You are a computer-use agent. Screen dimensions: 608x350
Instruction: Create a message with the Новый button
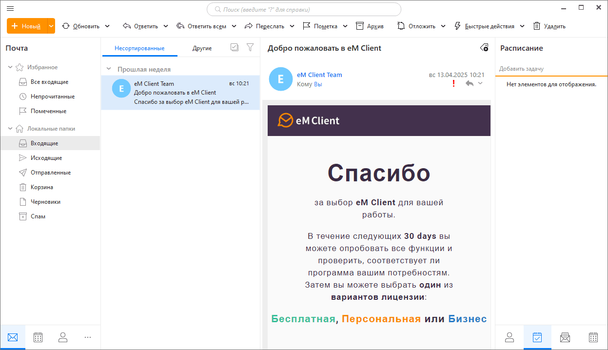[x=27, y=26]
